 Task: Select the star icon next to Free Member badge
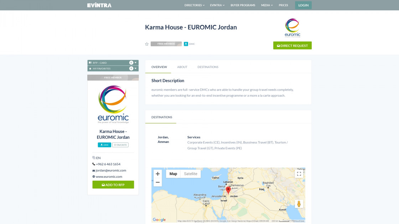pyautogui.click(x=147, y=44)
